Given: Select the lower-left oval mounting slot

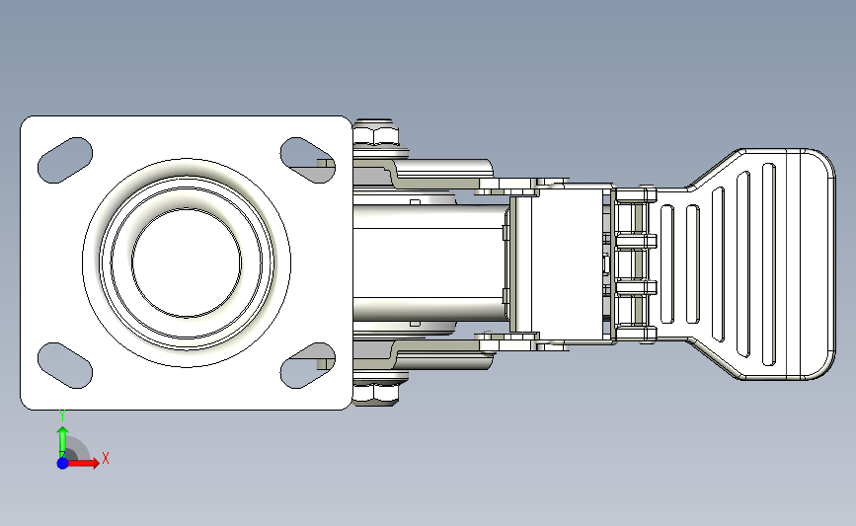Looking at the screenshot, I should (65, 365).
